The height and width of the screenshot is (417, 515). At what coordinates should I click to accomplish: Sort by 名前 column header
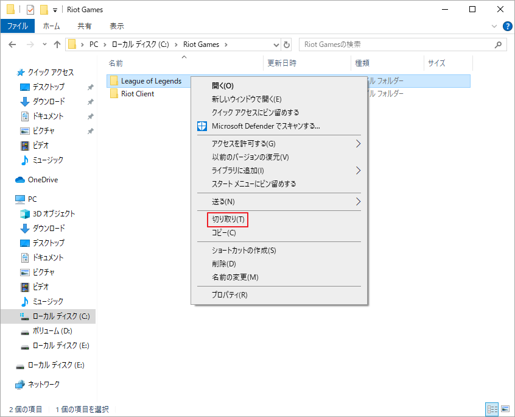click(x=116, y=63)
